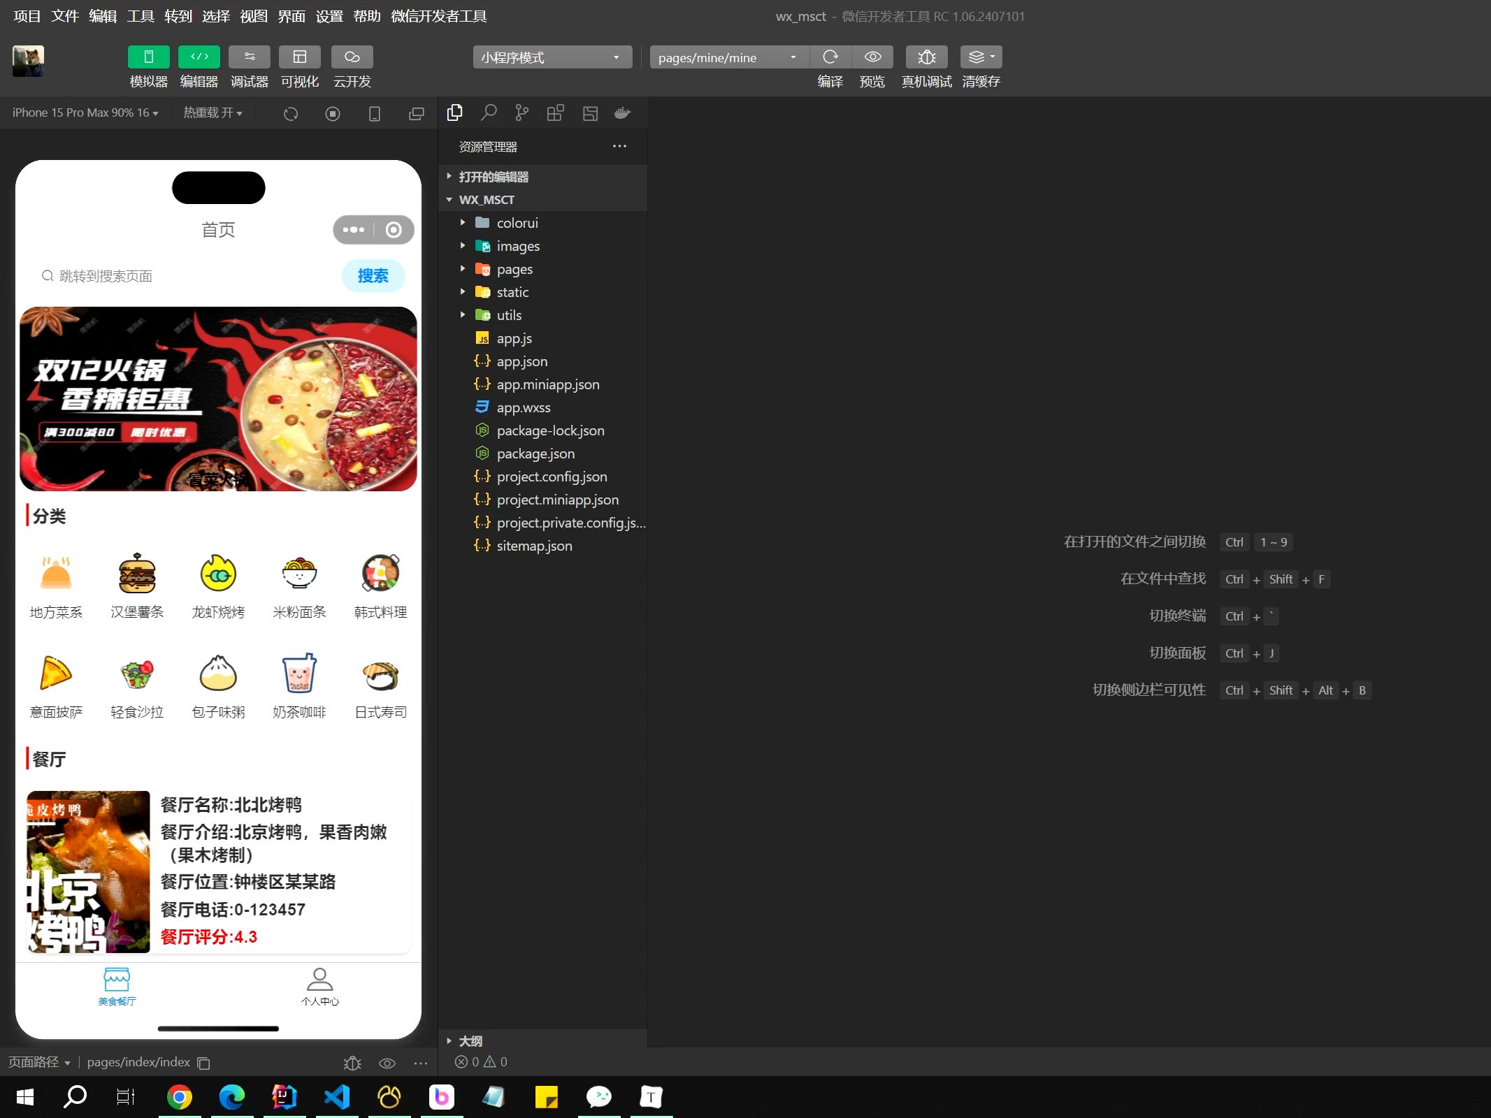Open the 调试器 debugger panel
Image resolution: width=1491 pixels, height=1118 pixels.
coord(250,66)
